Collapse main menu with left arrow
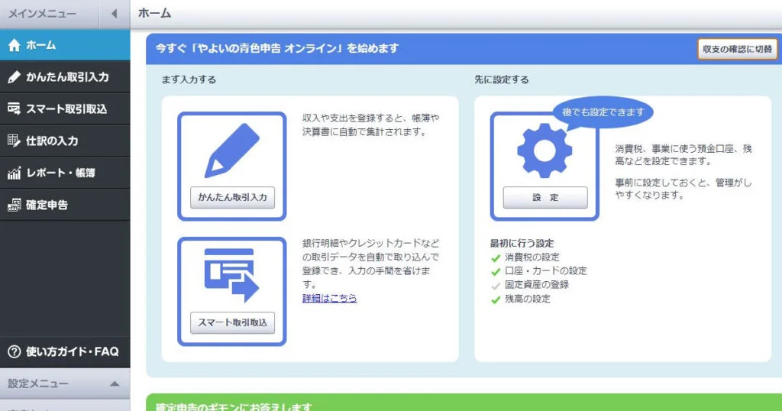 115,14
